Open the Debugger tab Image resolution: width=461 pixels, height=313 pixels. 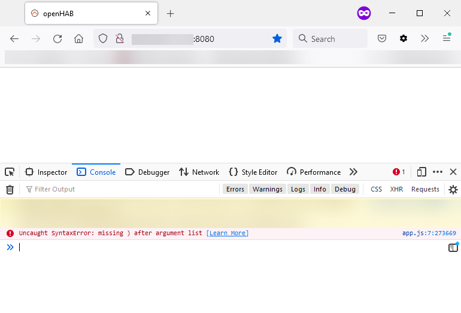(x=147, y=172)
